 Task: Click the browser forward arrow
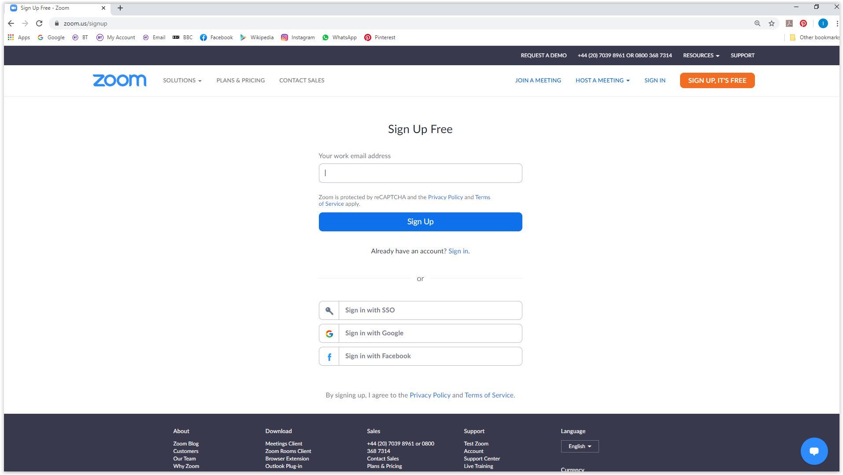(25, 23)
